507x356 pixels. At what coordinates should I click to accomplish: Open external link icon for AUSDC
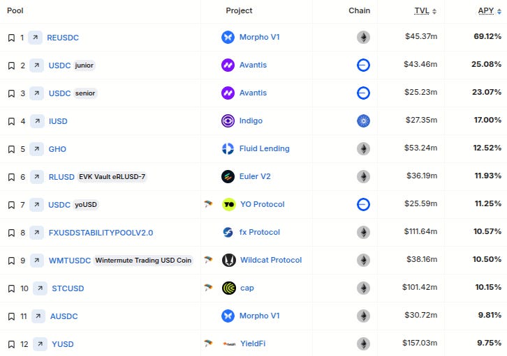[x=38, y=316]
